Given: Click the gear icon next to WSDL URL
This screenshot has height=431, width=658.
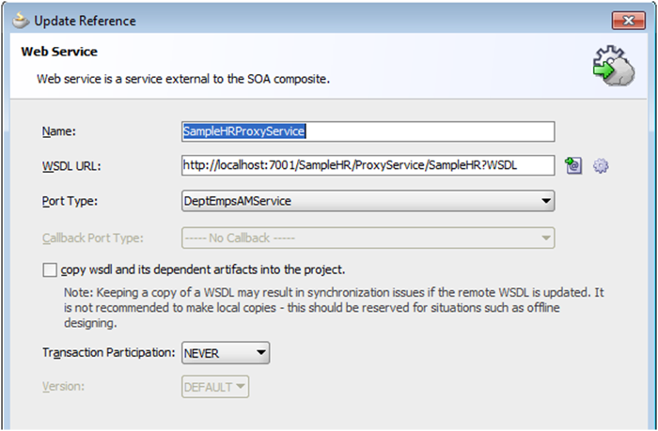Looking at the screenshot, I should point(601,166).
